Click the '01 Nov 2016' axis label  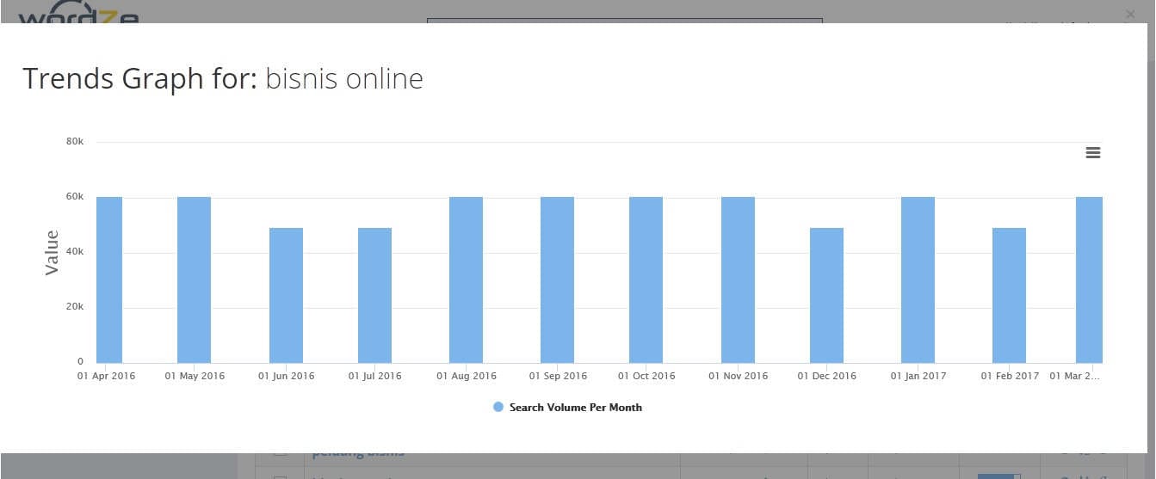(x=738, y=376)
